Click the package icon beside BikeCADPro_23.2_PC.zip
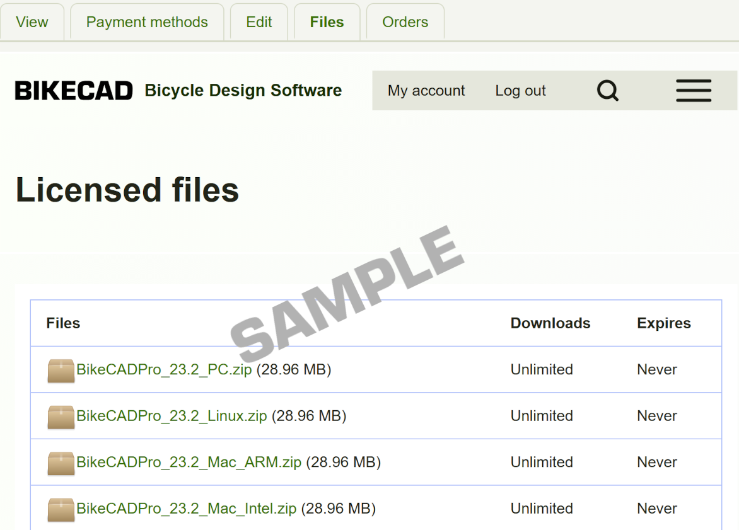The height and width of the screenshot is (530, 739). coord(61,371)
